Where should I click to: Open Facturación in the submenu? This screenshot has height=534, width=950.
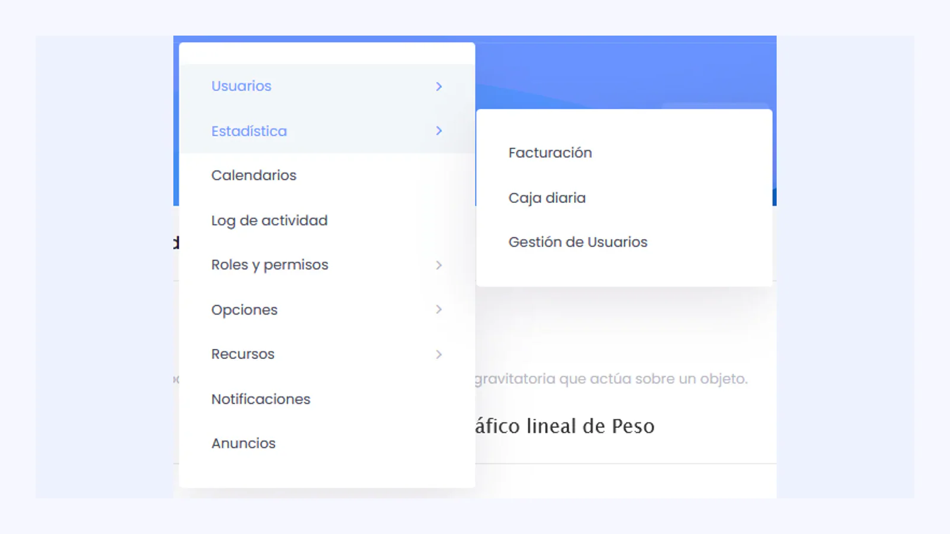click(x=624, y=153)
